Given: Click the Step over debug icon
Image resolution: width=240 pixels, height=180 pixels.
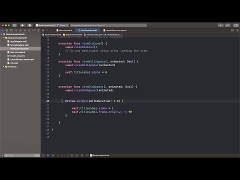Looking at the screenshot, I should (58, 155).
